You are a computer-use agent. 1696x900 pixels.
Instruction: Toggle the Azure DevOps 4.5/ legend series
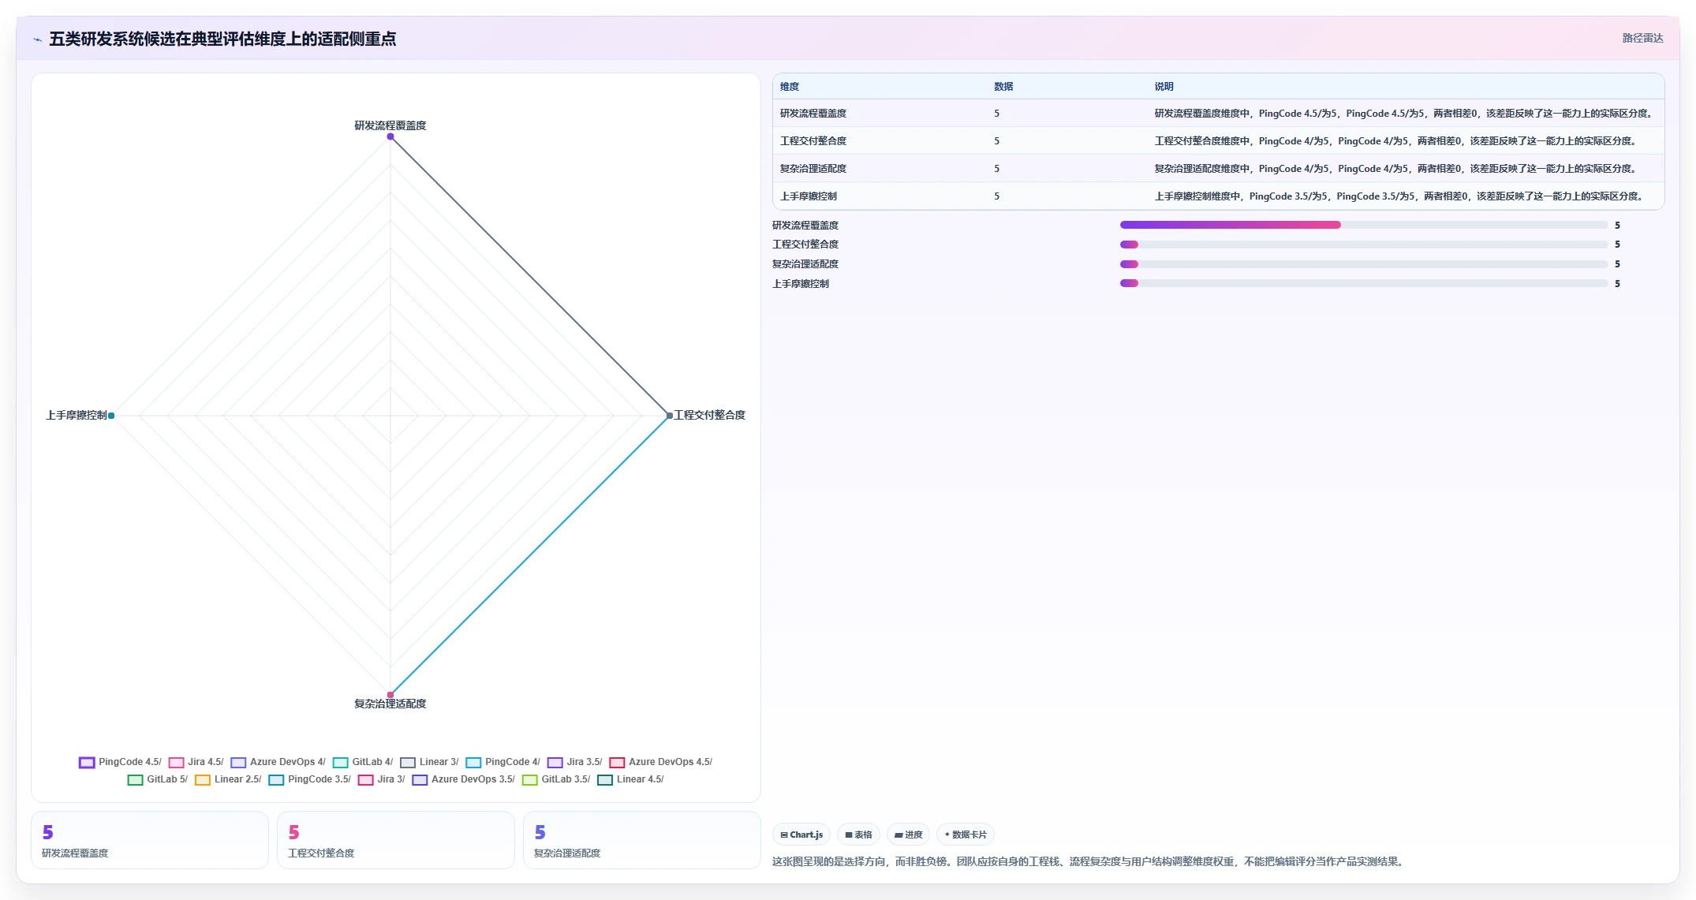coord(660,762)
